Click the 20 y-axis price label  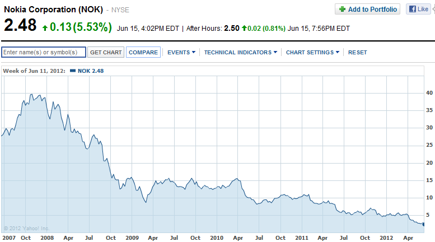coord(429,163)
